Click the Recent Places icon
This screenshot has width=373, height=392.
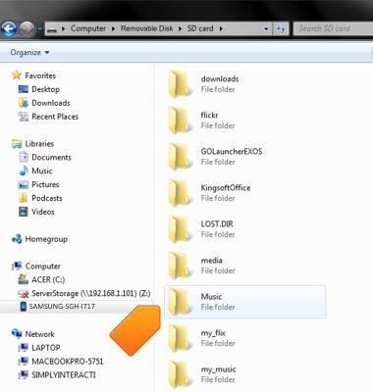[x=24, y=117]
